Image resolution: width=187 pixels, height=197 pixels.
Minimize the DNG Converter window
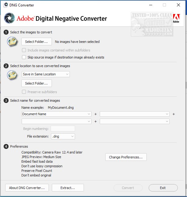(150, 5)
